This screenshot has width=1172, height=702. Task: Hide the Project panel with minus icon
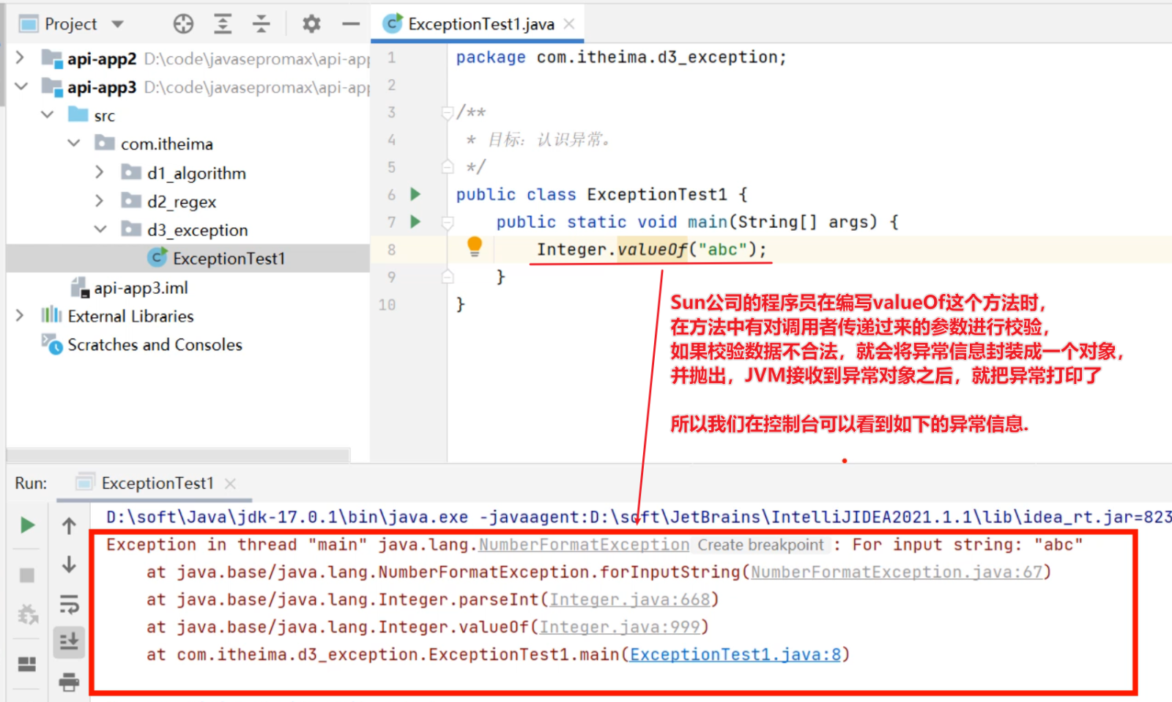pyautogui.click(x=351, y=24)
